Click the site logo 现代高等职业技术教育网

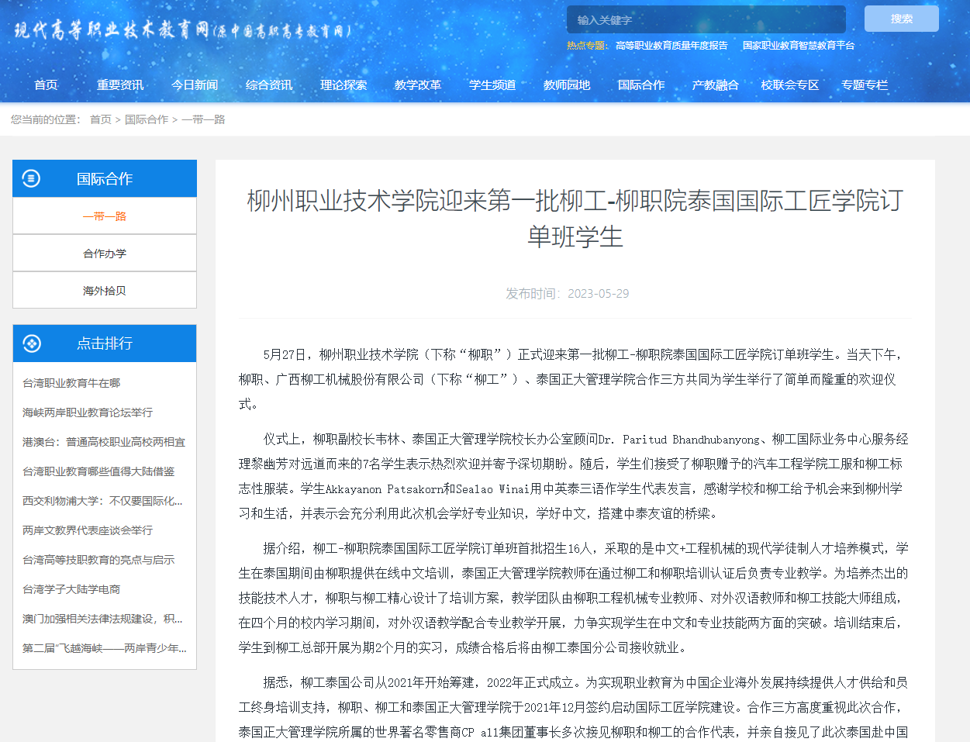click(183, 31)
